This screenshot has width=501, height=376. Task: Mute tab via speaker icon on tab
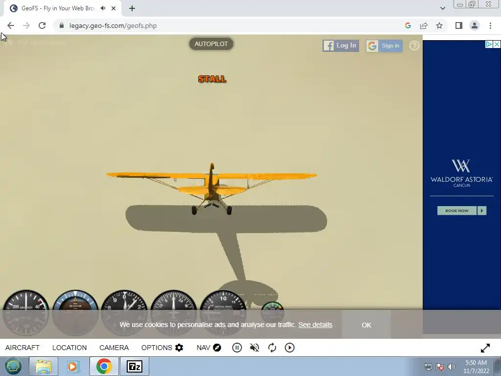click(103, 8)
